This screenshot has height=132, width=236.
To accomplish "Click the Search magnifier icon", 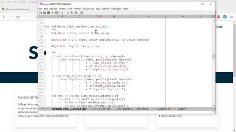I will [82, 13].
